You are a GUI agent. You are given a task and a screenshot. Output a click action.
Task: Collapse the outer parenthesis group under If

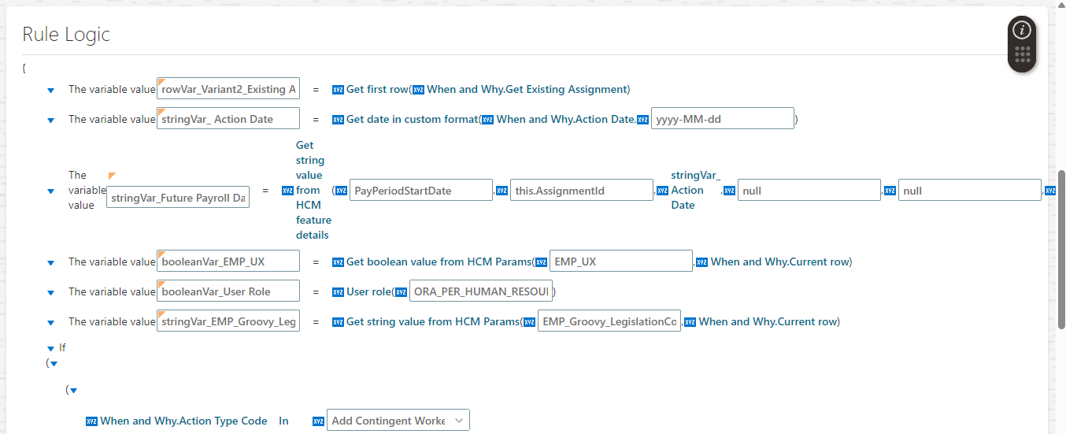[54, 364]
